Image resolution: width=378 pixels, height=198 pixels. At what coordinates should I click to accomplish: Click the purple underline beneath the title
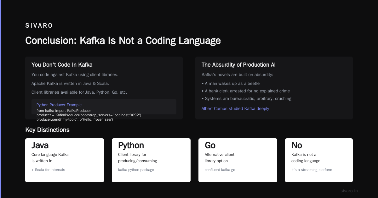coord(88,49)
